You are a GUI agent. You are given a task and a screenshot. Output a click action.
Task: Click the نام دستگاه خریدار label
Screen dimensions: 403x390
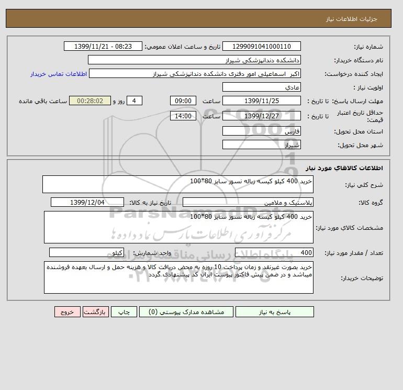coord(359,60)
